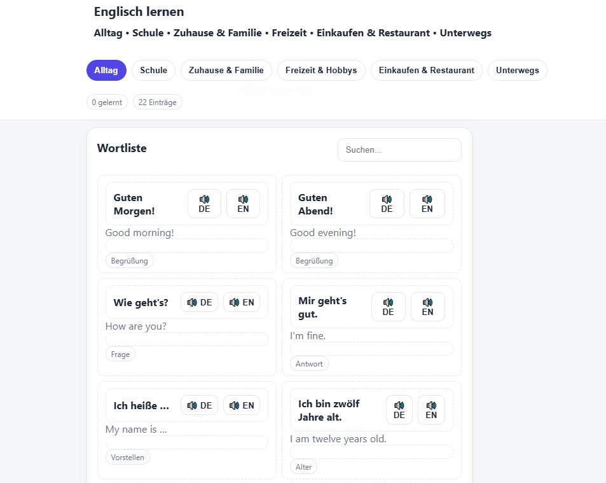This screenshot has width=606, height=483.
Task: Open the Unterwegs category tab
Action: [x=517, y=71]
